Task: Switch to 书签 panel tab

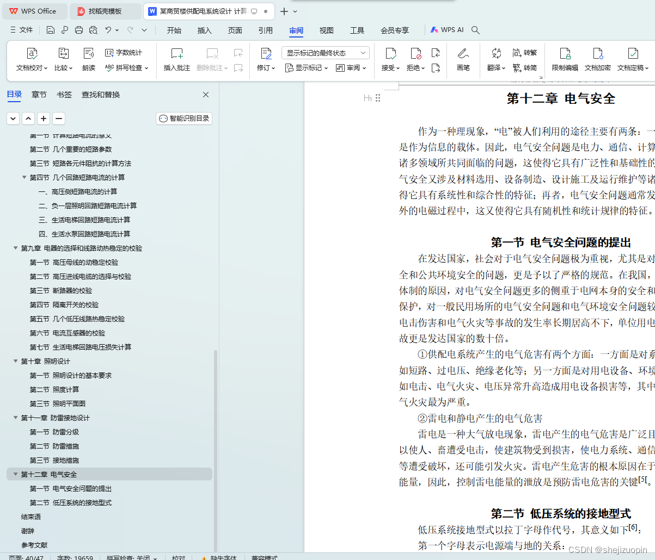Action: pos(64,95)
